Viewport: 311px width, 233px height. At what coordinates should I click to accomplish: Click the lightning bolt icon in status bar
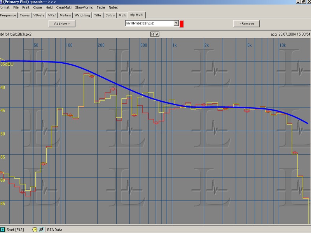point(42,230)
